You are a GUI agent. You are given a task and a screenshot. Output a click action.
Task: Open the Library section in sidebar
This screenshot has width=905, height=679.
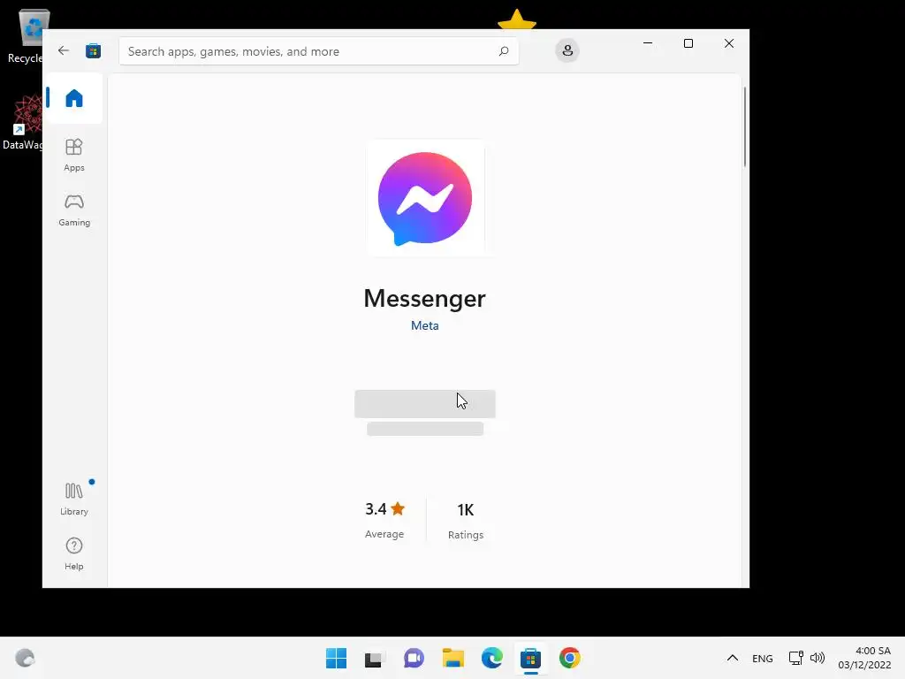(74, 499)
